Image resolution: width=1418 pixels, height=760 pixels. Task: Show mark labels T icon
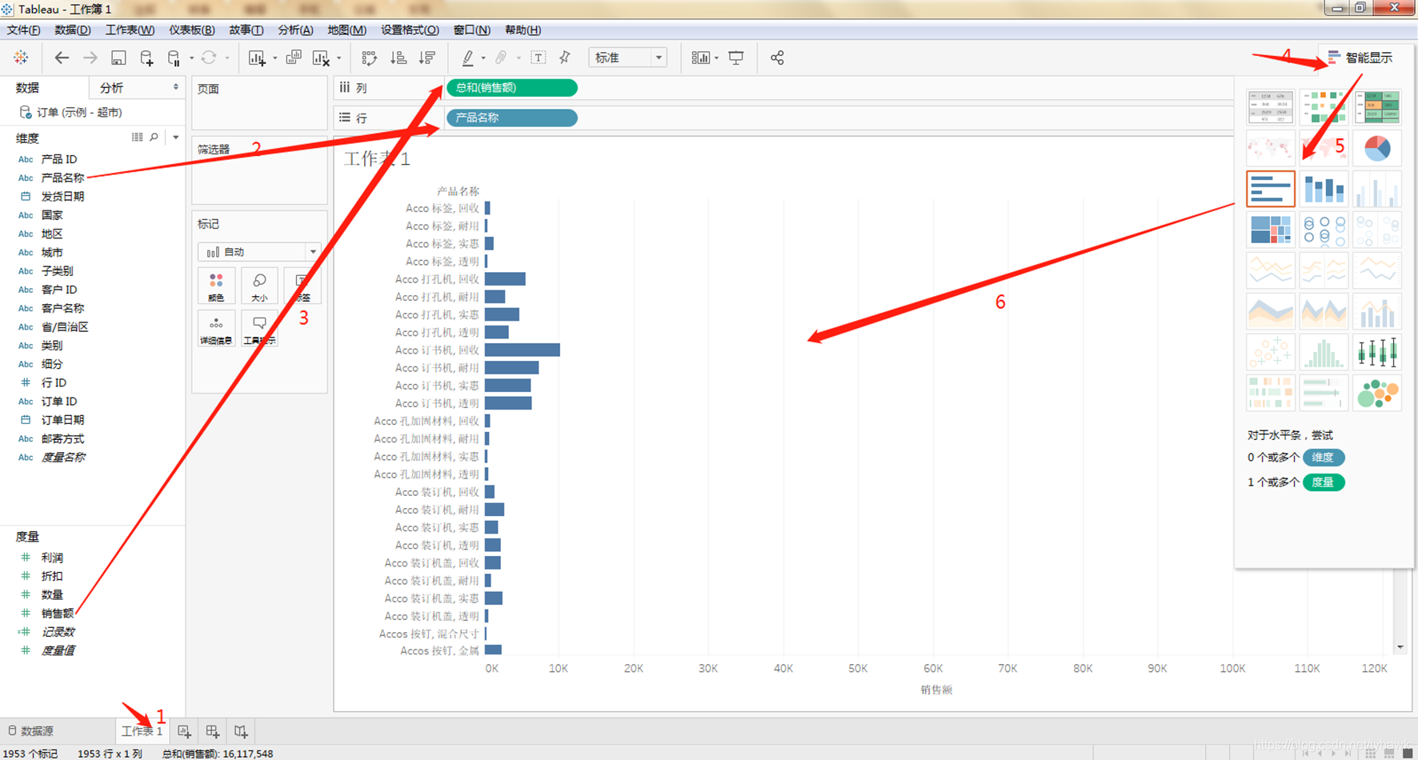tap(539, 58)
